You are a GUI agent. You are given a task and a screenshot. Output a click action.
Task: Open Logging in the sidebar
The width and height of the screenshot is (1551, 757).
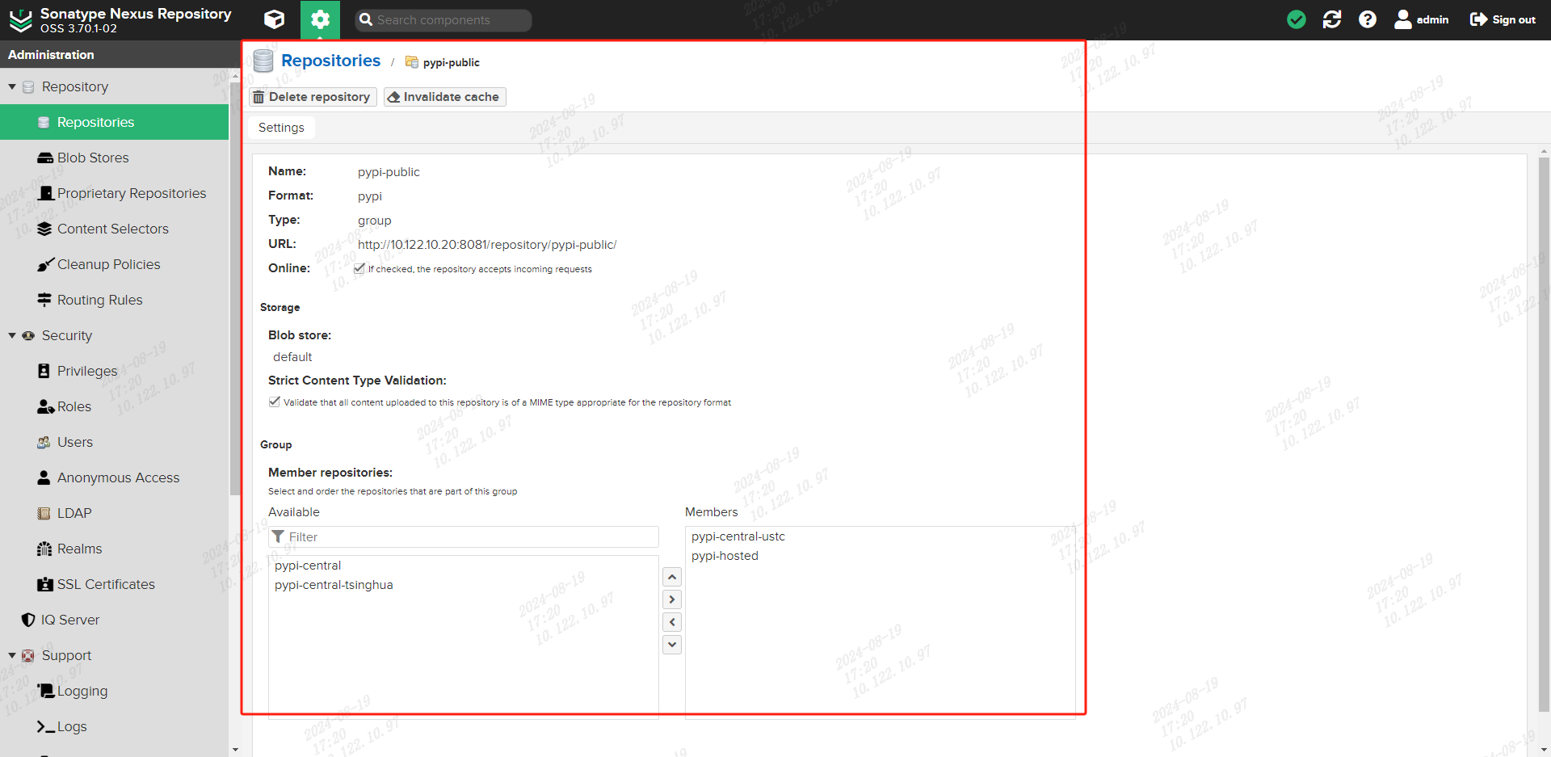point(114,691)
